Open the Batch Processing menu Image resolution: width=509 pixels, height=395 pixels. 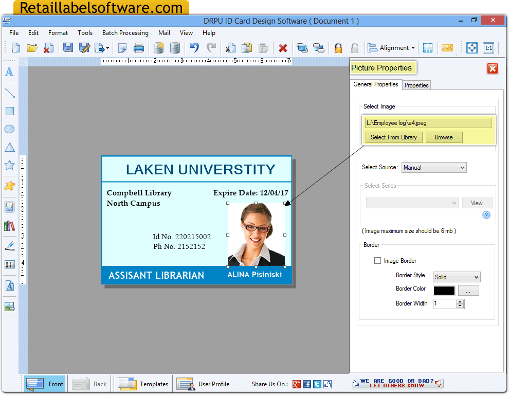pos(125,33)
